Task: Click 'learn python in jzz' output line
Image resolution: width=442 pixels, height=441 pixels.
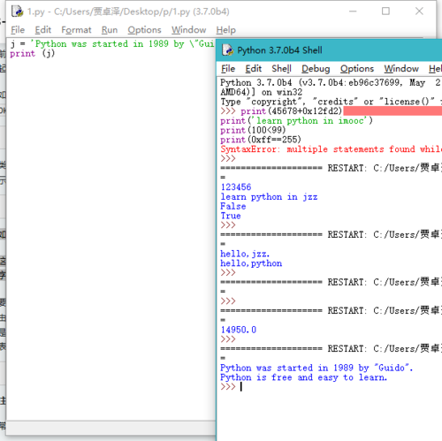Action: click(269, 197)
